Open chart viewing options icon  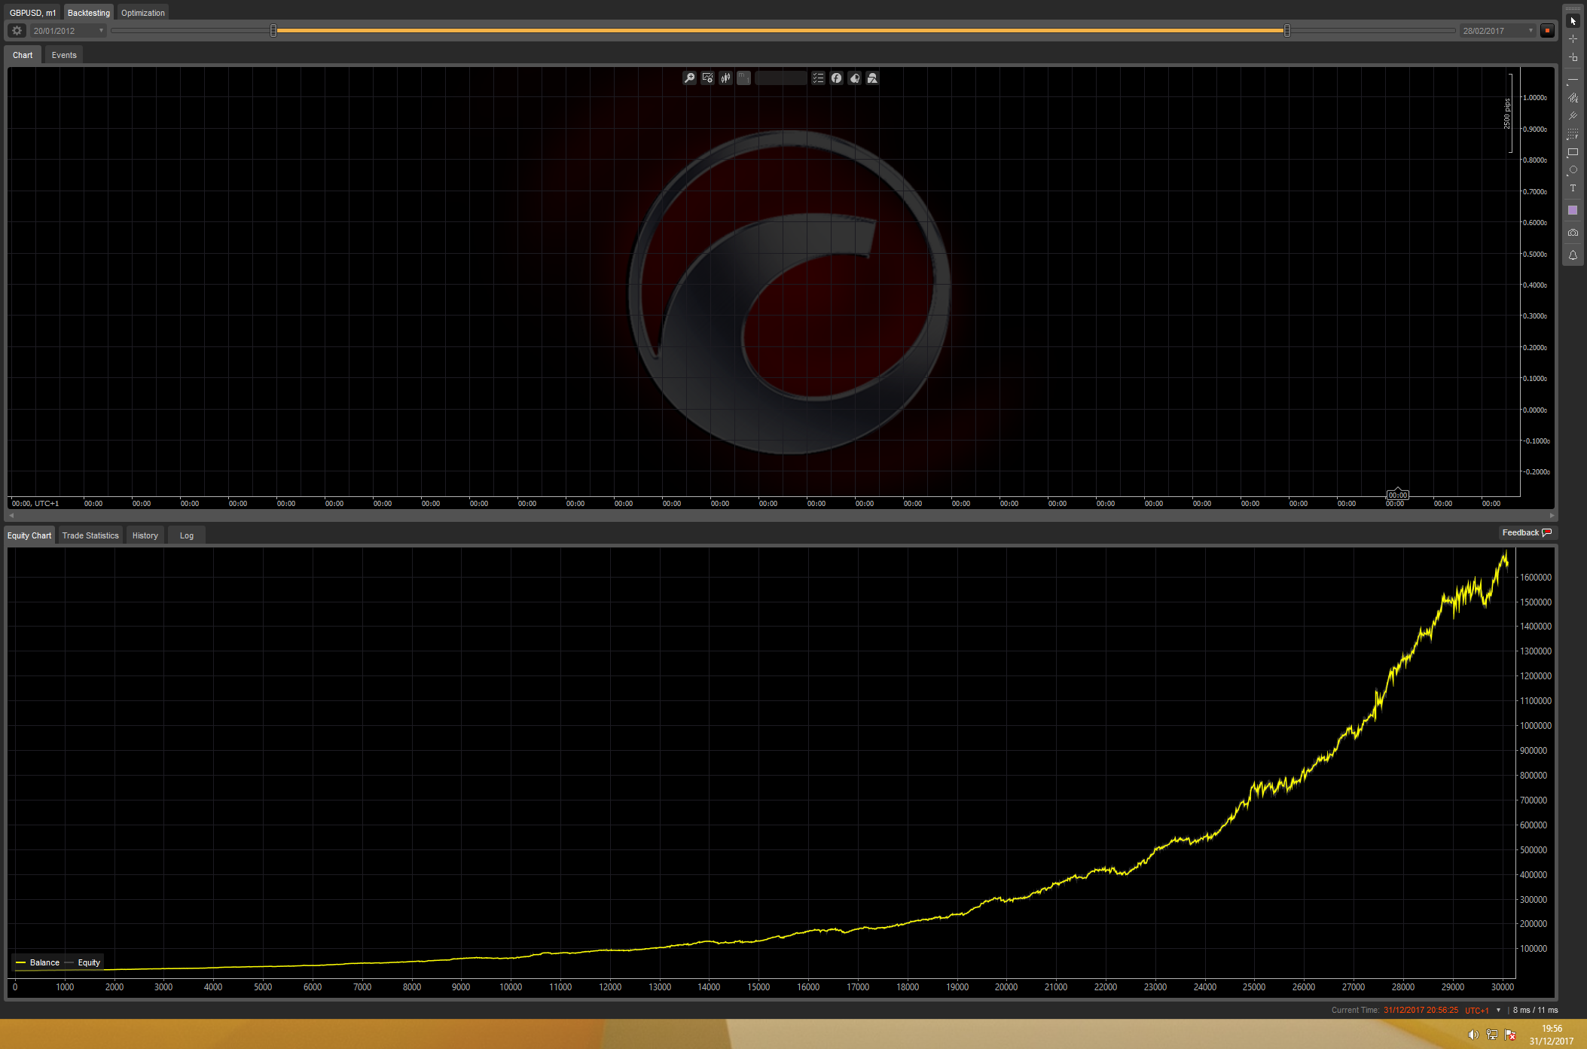pyautogui.click(x=707, y=78)
